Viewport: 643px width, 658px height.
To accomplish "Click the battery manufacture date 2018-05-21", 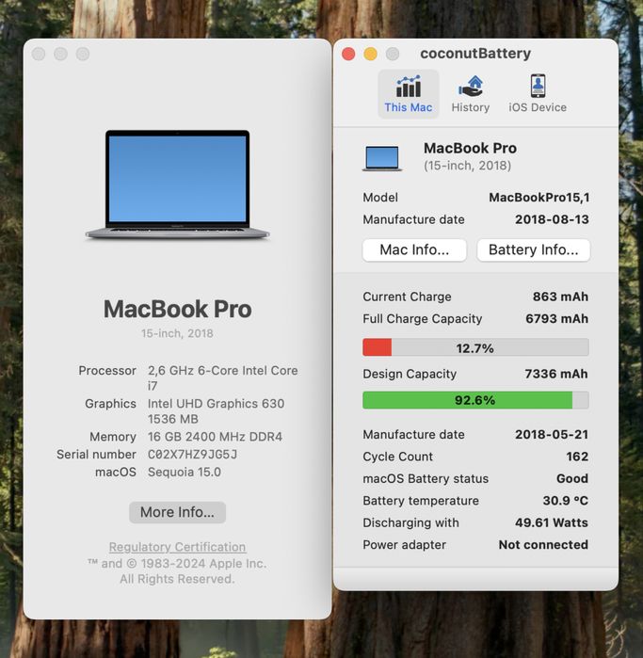I will (552, 434).
